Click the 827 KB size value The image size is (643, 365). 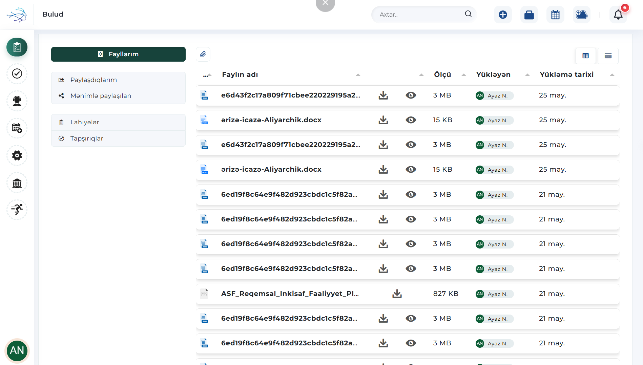445,294
